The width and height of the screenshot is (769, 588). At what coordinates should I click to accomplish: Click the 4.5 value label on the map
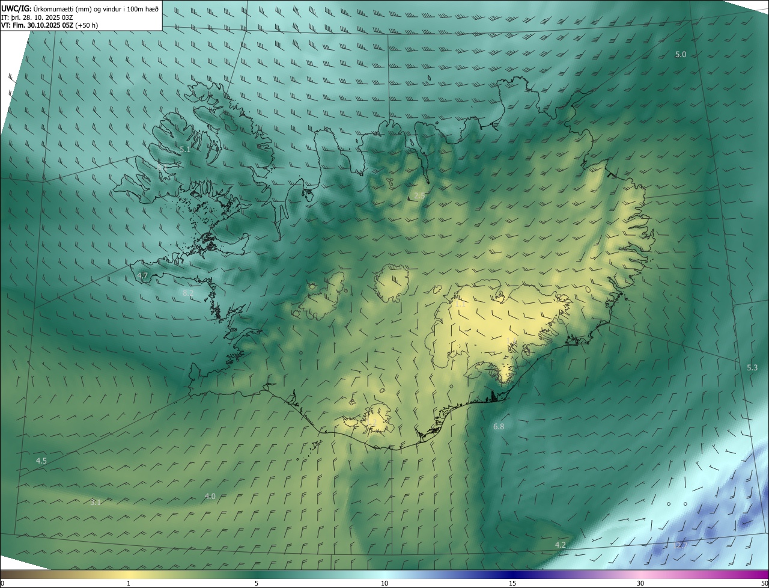pos(41,461)
